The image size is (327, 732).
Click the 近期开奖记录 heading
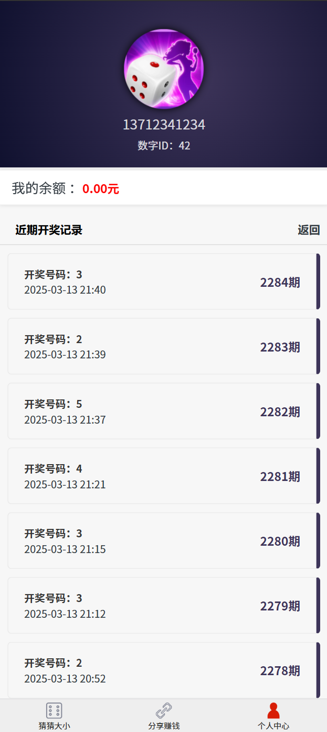49,230
